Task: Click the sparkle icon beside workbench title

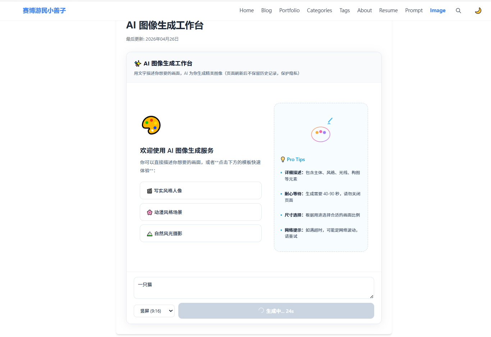Action: pyautogui.click(x=138, y=64)
